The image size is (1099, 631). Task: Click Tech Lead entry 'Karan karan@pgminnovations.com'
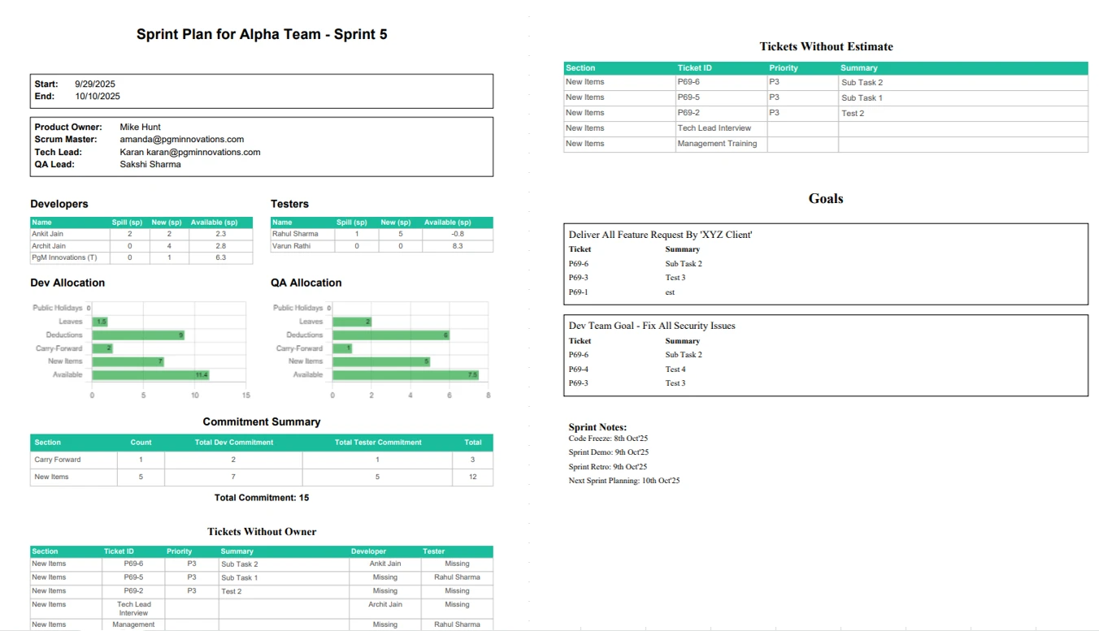pos(190,152)
